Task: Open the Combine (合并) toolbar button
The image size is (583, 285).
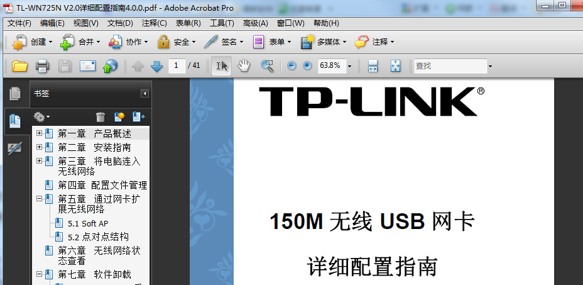Action: pos(80,42)
